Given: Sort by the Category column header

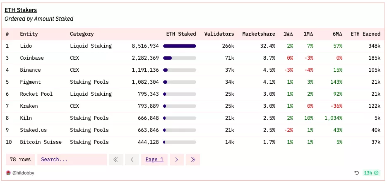Looking at the screenshot, I should (82, 34).
